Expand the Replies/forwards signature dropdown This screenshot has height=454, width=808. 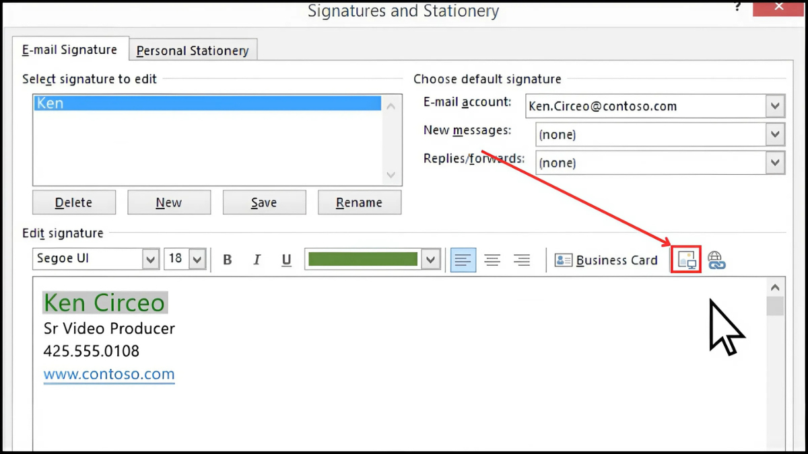tap(775, 163)
